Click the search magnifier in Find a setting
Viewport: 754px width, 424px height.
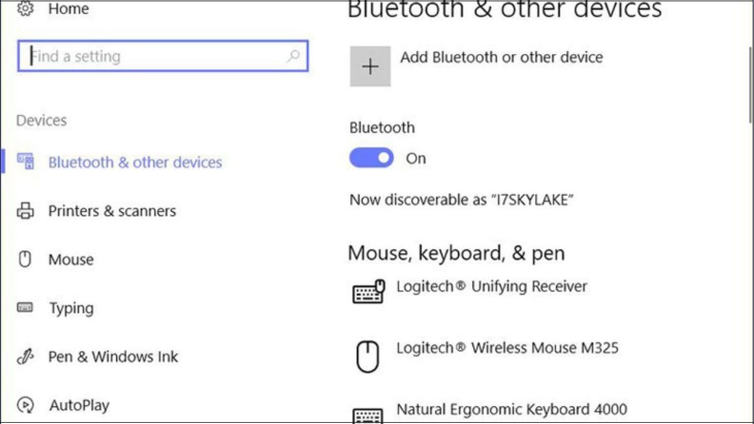[x=293, y=56]
